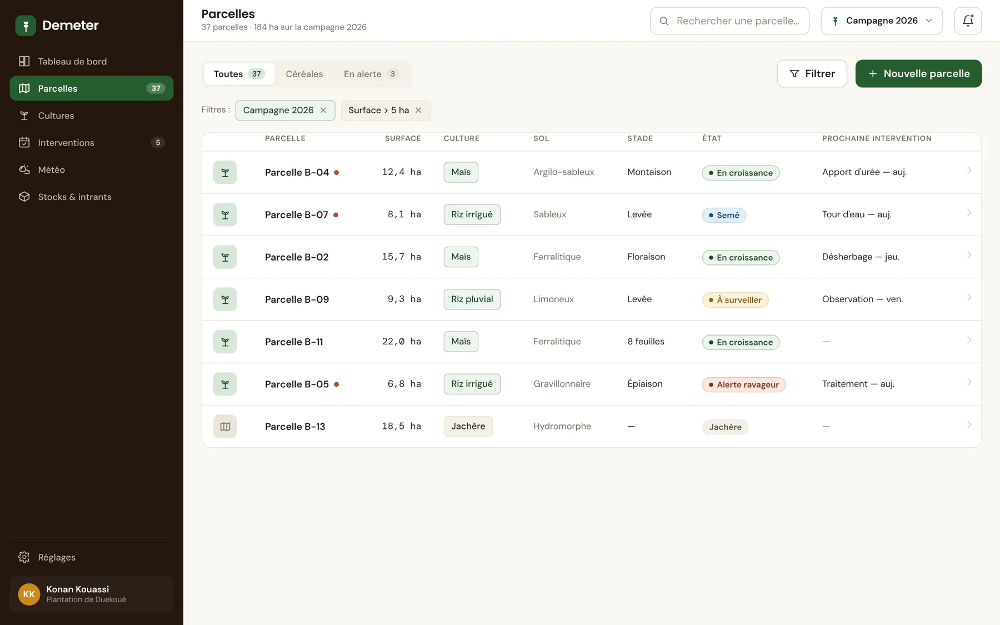Switch to the En alerte tab
The width and height of the screenshot is (1000, 625).
click(371, 74)
